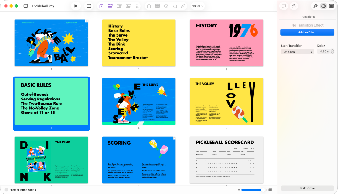
Task: Click the Add an Effect button
Action: click(x=307, y=32)
